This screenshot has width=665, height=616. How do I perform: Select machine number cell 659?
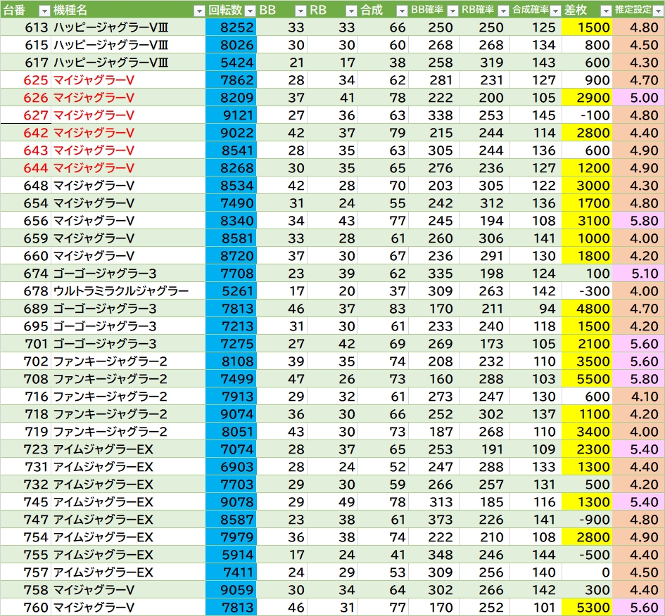point(26,238)
